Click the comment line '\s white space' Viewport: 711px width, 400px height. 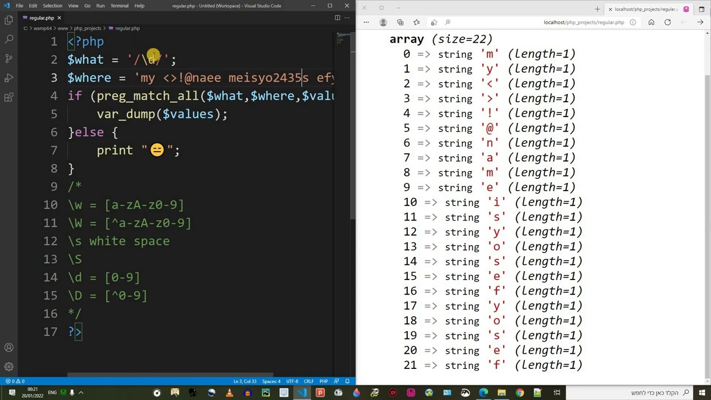tap(118, 241)
